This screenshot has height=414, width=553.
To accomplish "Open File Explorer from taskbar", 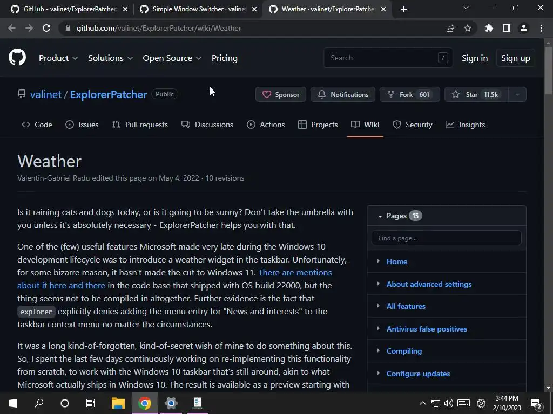I will tap(118, 403).
